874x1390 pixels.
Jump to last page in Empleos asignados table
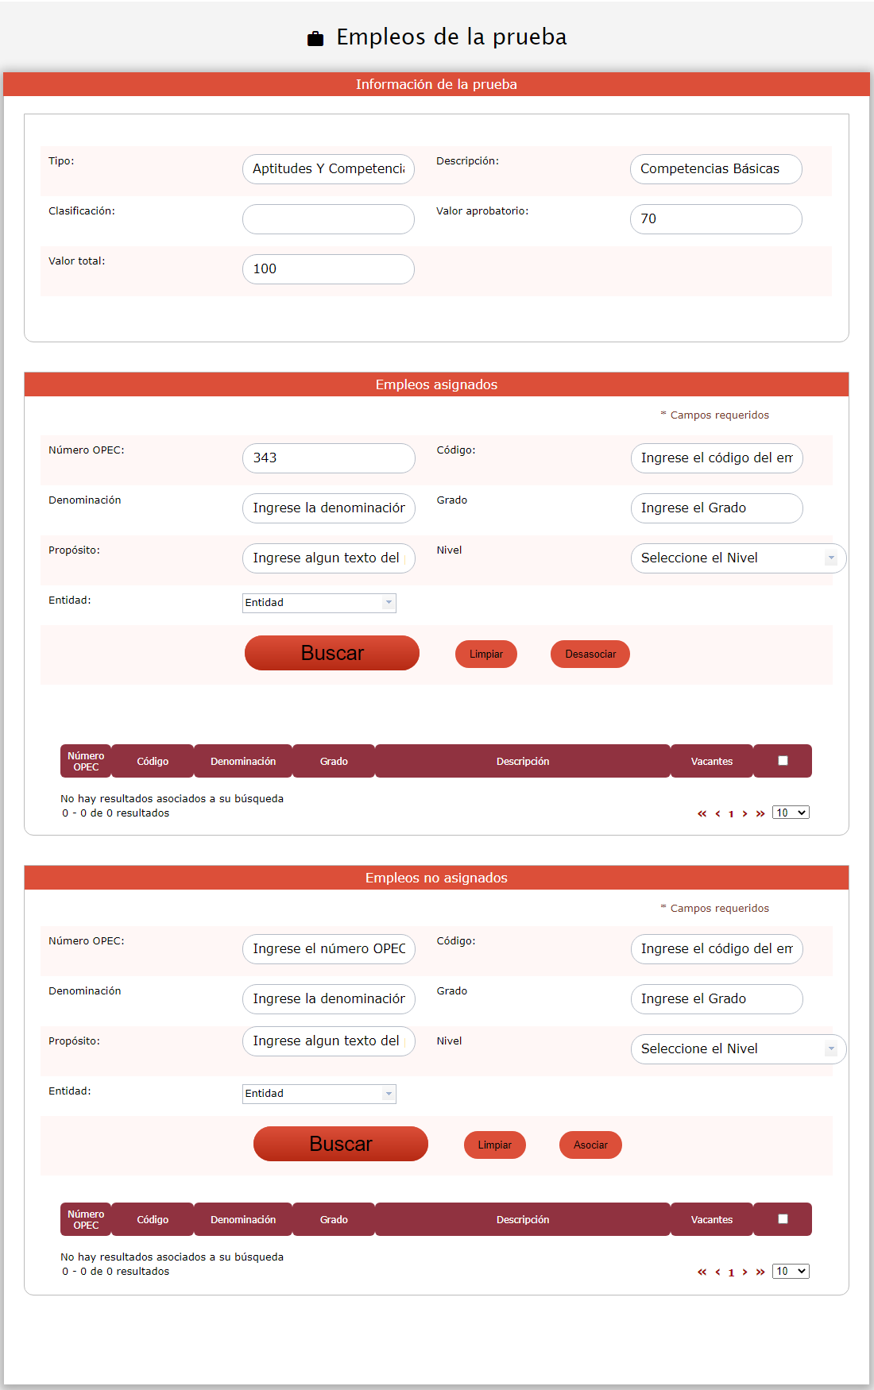(x=760, y=813)
